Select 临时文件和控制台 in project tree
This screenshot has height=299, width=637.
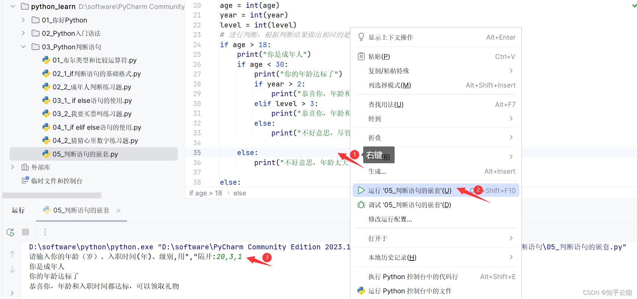[x=57, y=181]
